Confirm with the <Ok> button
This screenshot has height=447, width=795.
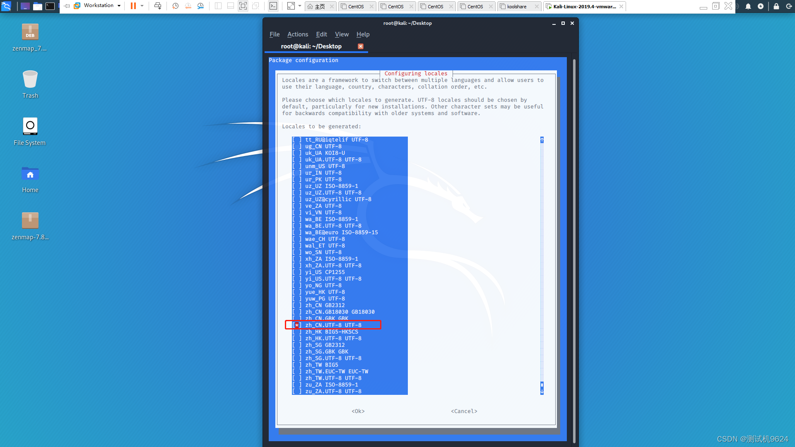tap(358, 411)
